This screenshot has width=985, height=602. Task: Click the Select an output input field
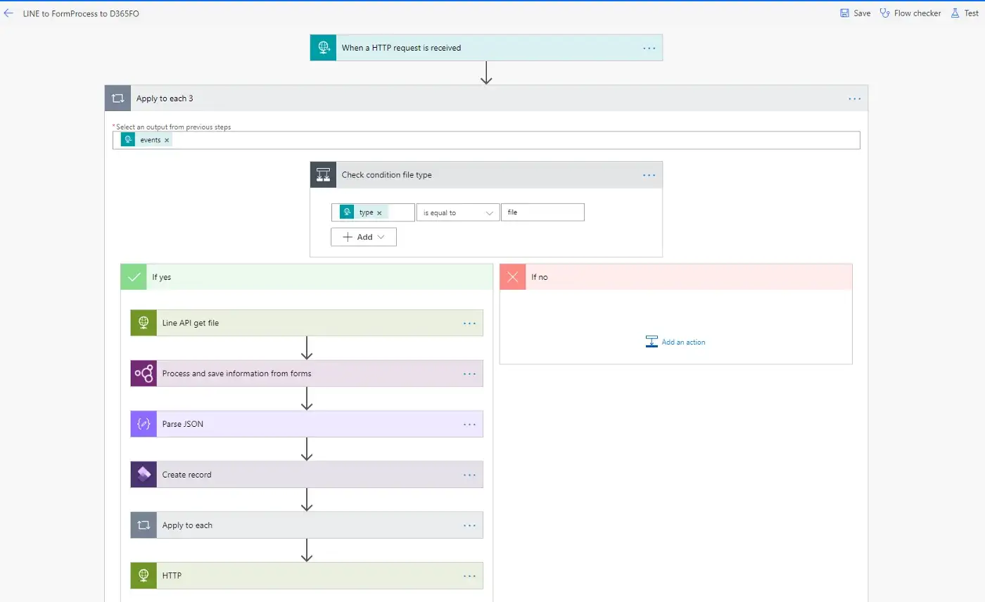486,140
